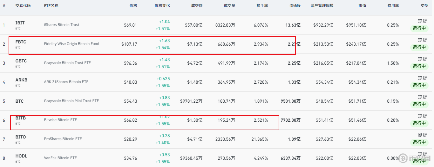This screenshot has width=434, height=167.
Task: Click the 类型 column header
Action: [x=424, y=6]
